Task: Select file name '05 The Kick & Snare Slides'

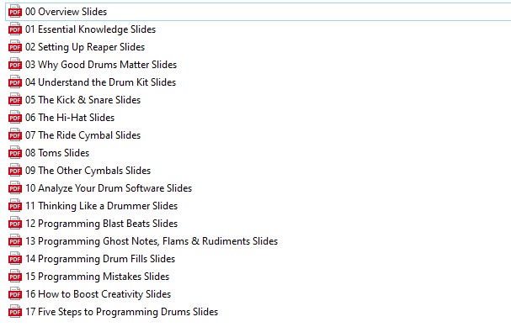Action: pos(83,99)
